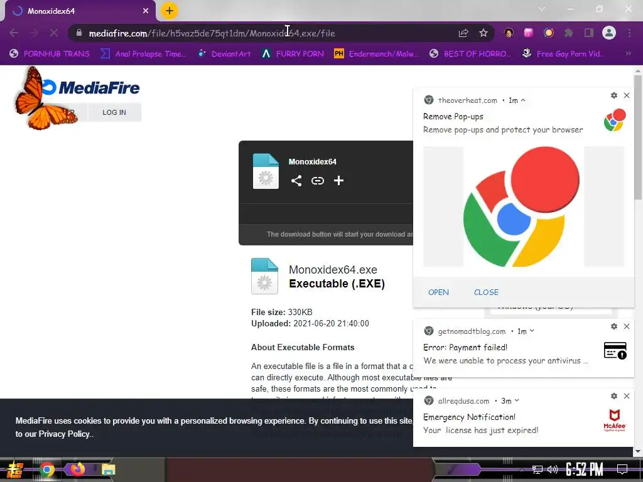Collapse the theoverheat.com notification chevron
Viewport: 643px width, 482px height.
coord(523,100)
